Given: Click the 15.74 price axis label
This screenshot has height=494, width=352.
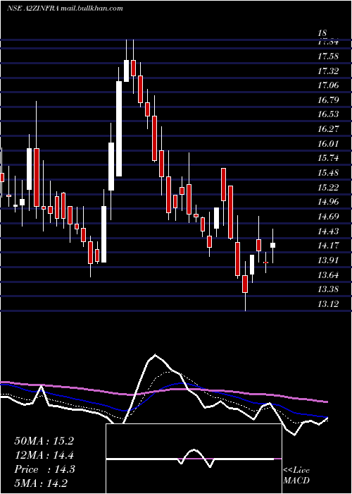Looking at the screenshot, I should [328, 158].
